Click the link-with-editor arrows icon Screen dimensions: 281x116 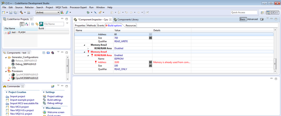[37, 24]
